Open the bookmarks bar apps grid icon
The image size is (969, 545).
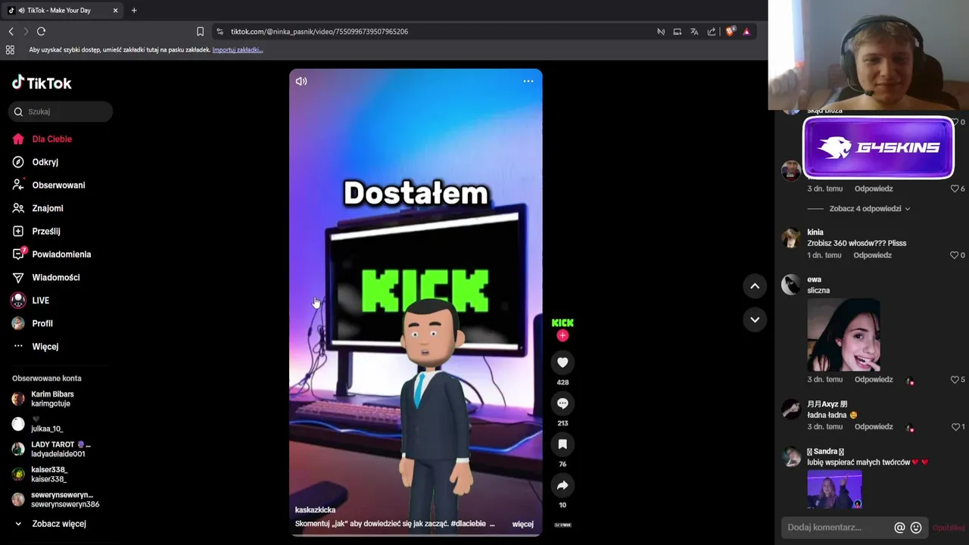[x=10, y=50]
